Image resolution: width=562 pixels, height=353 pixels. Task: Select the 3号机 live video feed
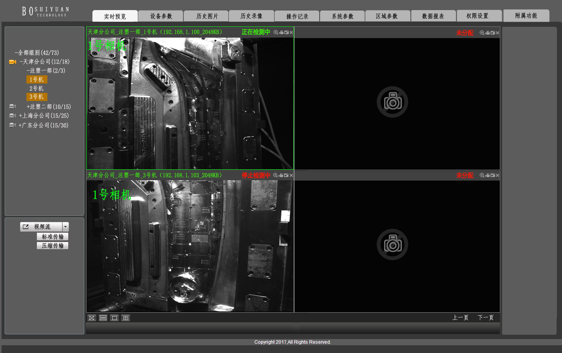click(x=190, y=246)
